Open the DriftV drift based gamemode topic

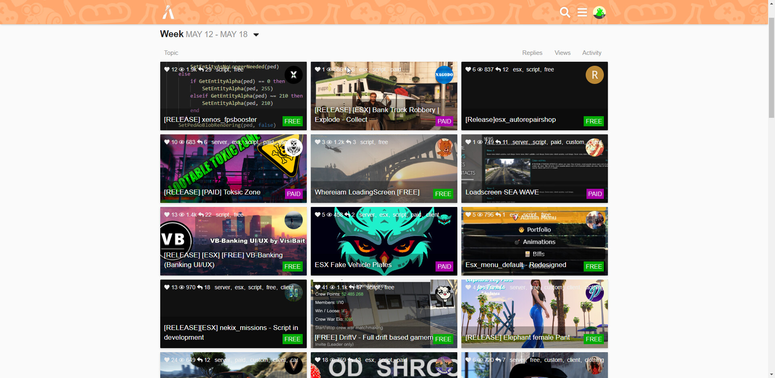[373, 337]
